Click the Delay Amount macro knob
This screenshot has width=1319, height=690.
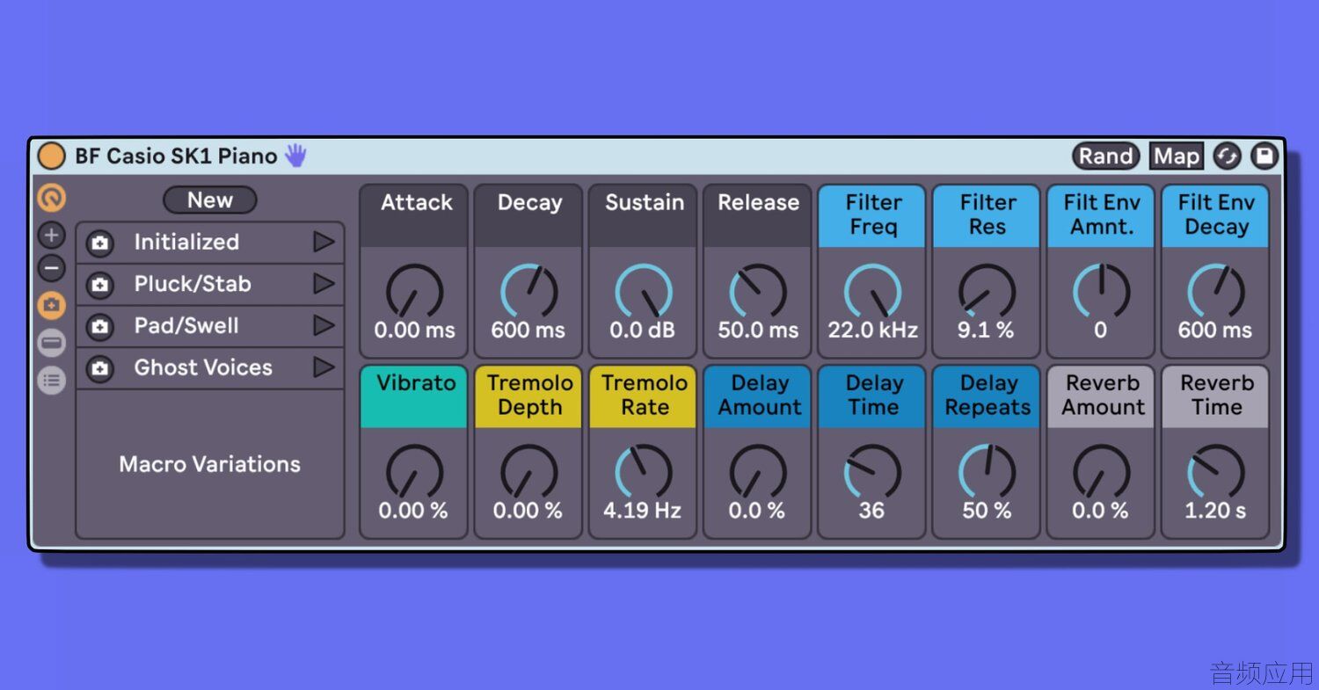click(758, 472)
